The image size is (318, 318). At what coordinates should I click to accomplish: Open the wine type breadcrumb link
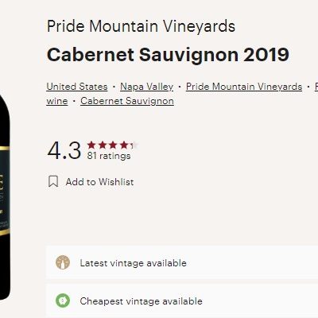(x=57, y=101)
